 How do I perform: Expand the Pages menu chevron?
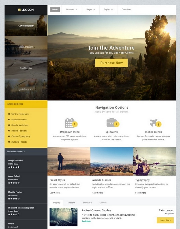coord(94,9)
